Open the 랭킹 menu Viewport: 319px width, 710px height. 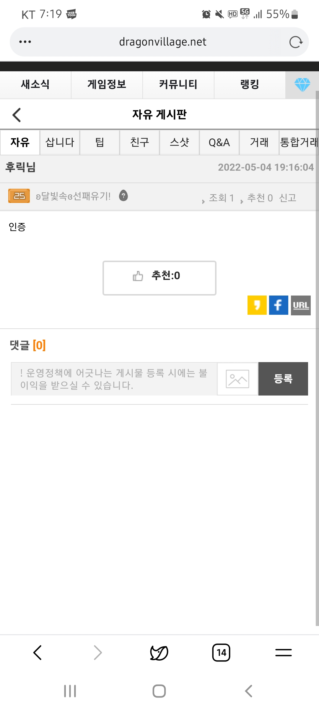[x=250, y=85]
